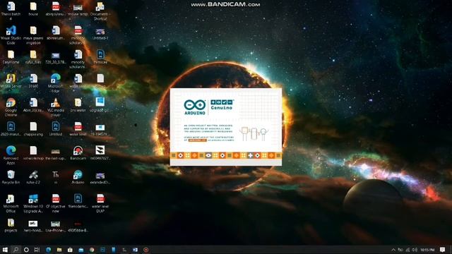Switch to Bandicam recorder in taskbar
Screen dimensions: 452x254
point(146,250)
